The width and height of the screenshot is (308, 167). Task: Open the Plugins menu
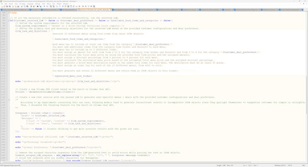[59, 4]
